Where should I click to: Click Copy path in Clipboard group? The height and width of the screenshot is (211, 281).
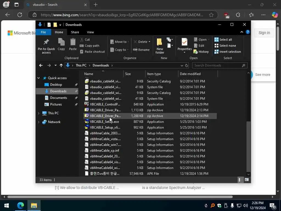90,46
